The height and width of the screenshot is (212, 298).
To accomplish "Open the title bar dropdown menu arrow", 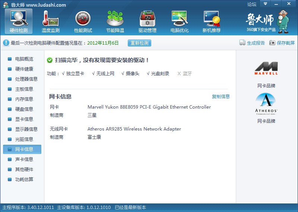I will point(265,4).
